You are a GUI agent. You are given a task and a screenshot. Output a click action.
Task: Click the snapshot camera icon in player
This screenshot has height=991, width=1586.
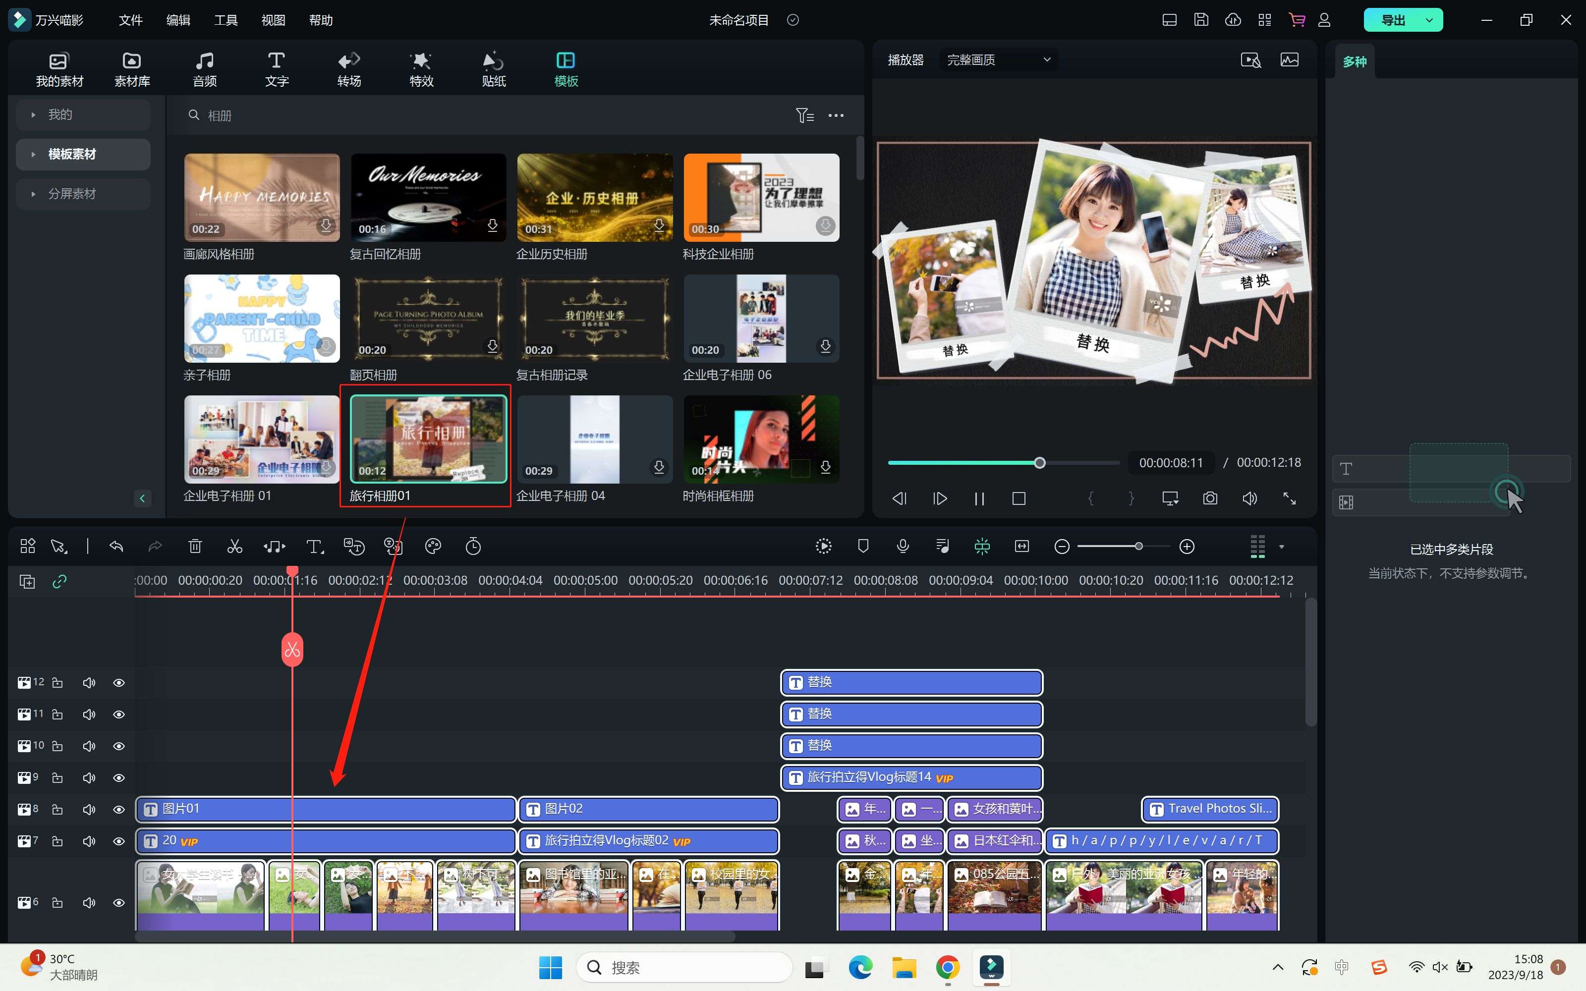point(1210,499)
